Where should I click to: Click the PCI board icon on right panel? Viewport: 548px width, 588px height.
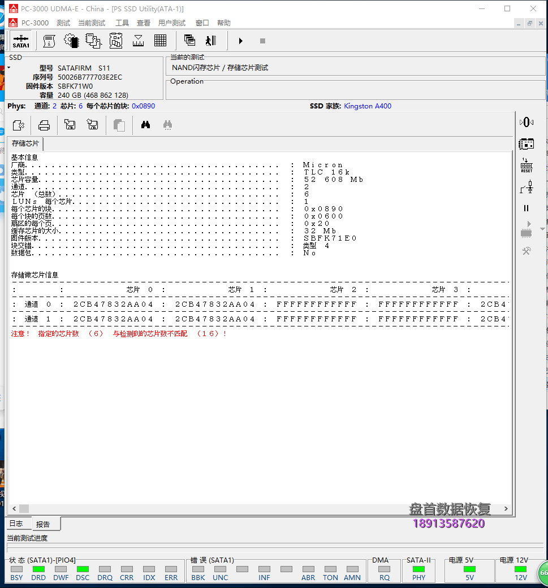click(x=527, y=144)
